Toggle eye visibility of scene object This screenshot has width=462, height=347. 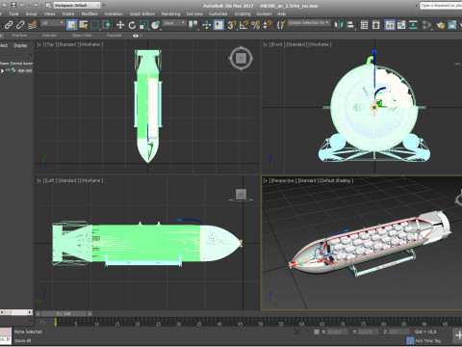8,70
